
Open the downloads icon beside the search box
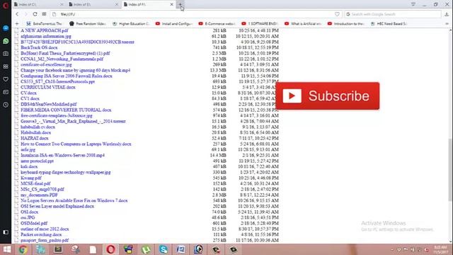(447, 14)
